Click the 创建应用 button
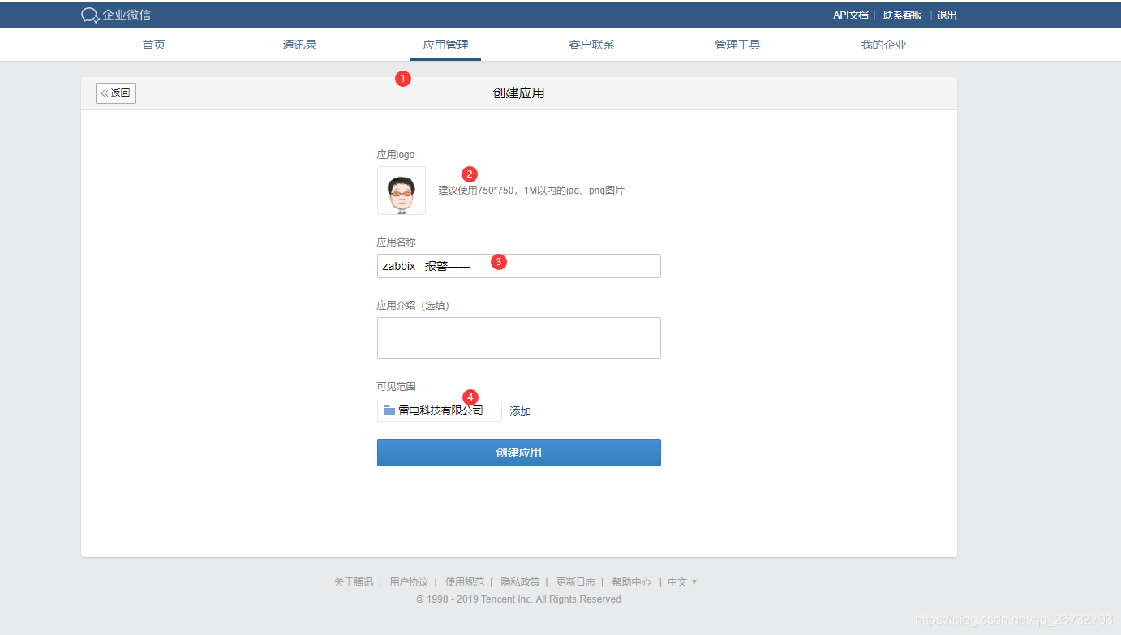 coord(518,452)
